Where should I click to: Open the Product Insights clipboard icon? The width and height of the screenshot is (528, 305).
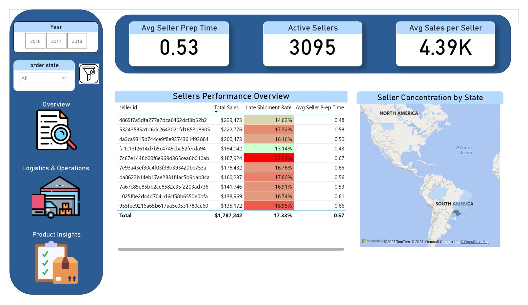coord(56,263)
